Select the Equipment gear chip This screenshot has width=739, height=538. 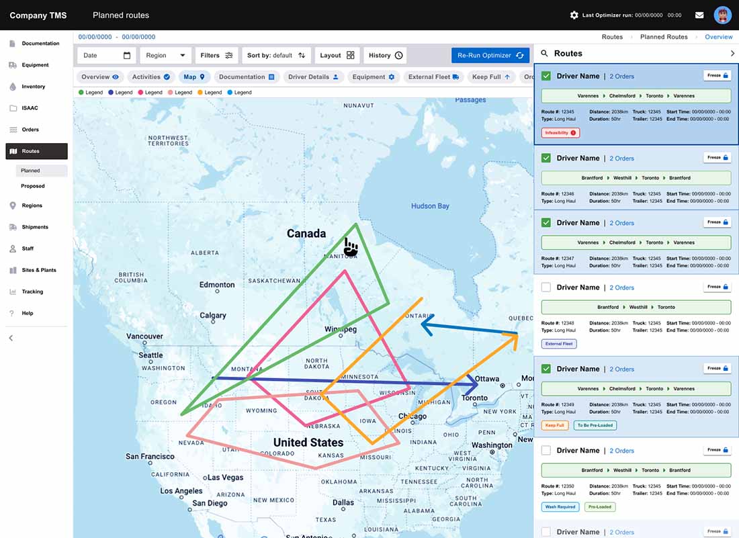[374, 77]
